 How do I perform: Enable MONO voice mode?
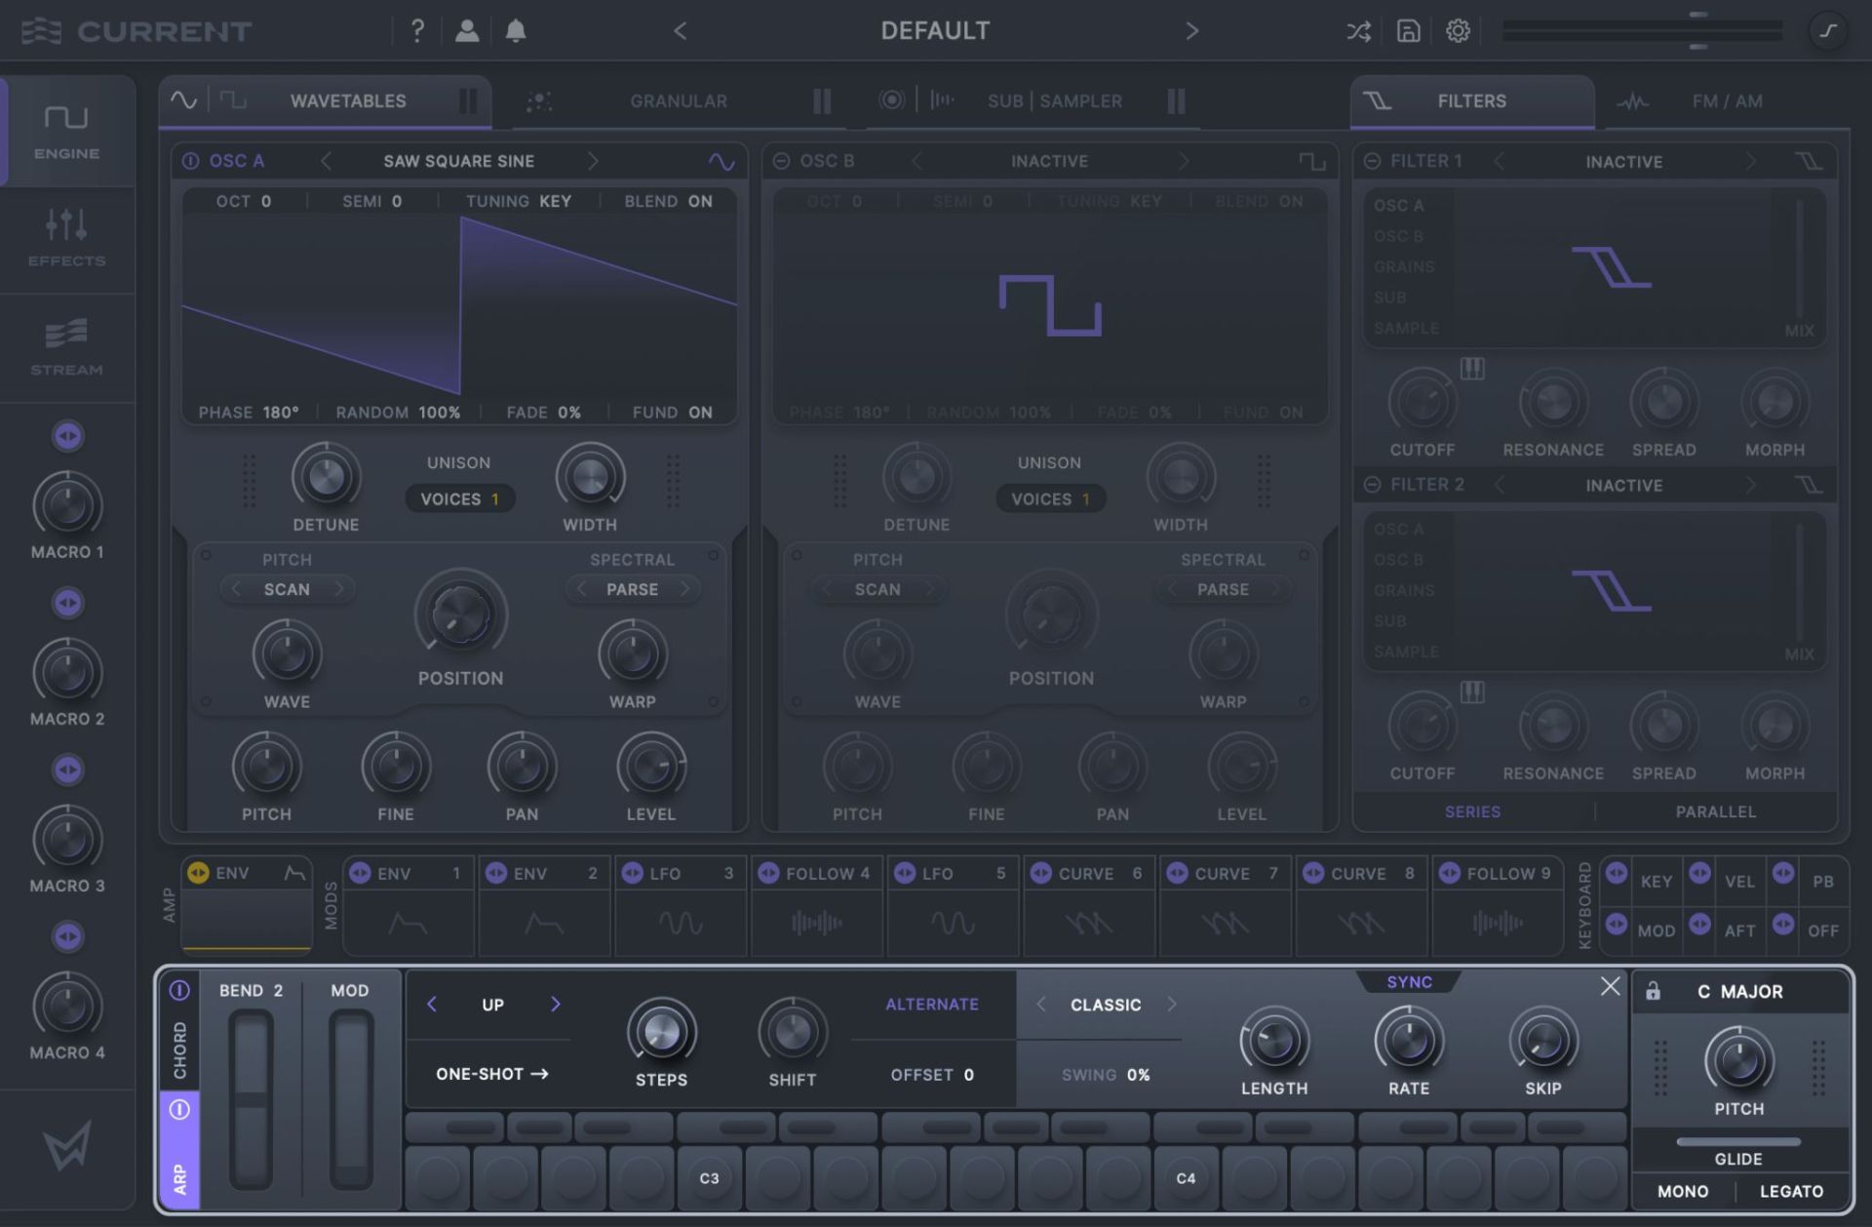point(1683,1191)
